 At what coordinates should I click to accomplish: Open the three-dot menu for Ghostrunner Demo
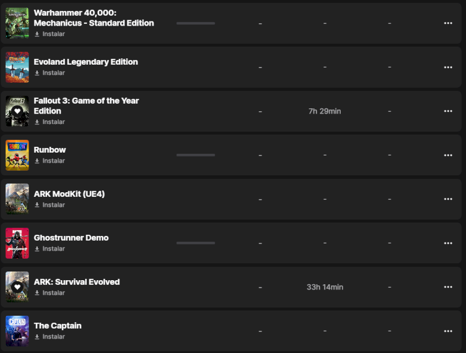(x=448, y=243)
